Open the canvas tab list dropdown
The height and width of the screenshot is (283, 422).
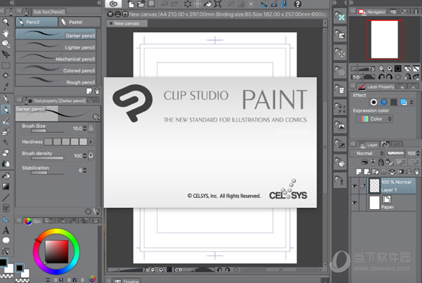324,23
